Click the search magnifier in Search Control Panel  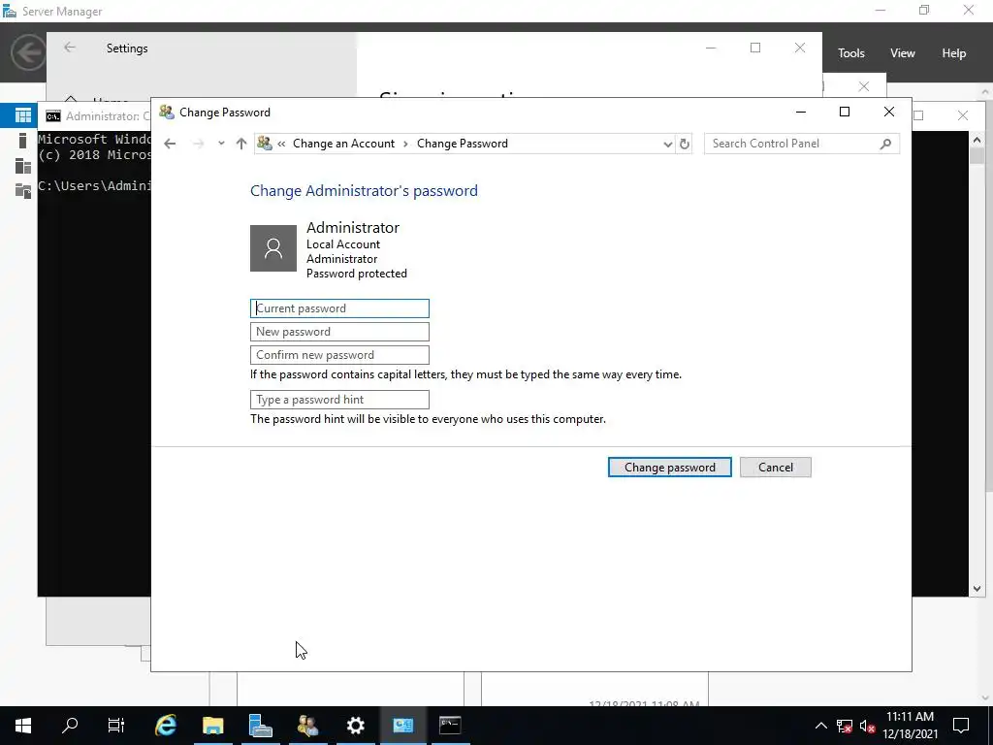[885, 144]
